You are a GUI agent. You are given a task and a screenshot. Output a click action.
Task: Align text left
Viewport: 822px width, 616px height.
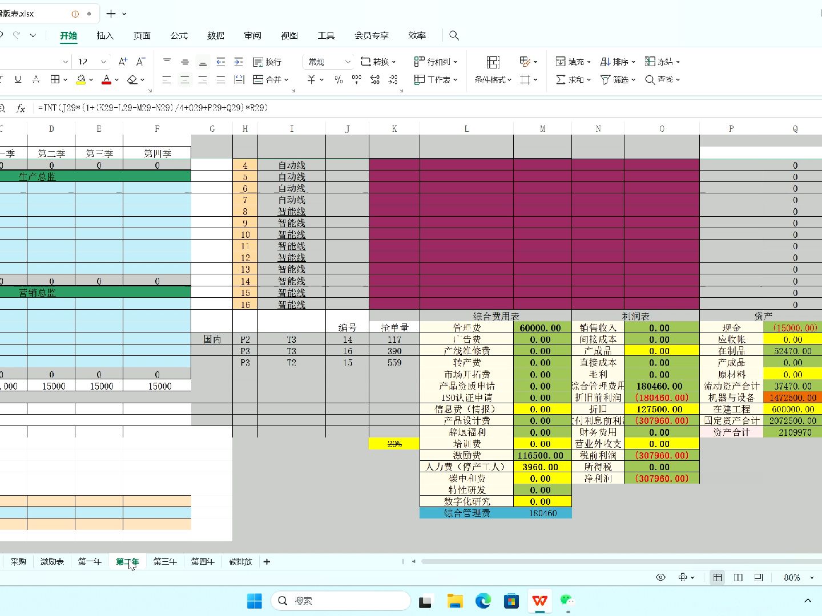(167, 80)
